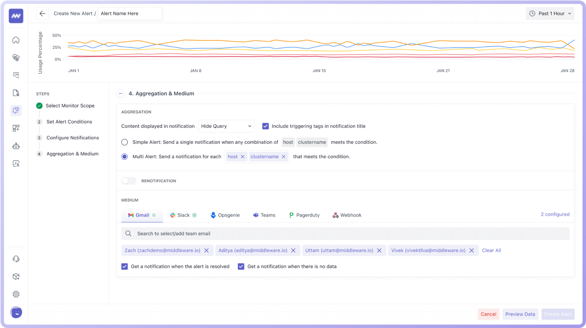Click the Alert Name Here input field
Screen dimensions: 586x328
pyautogui.click(x=130, y=13)
